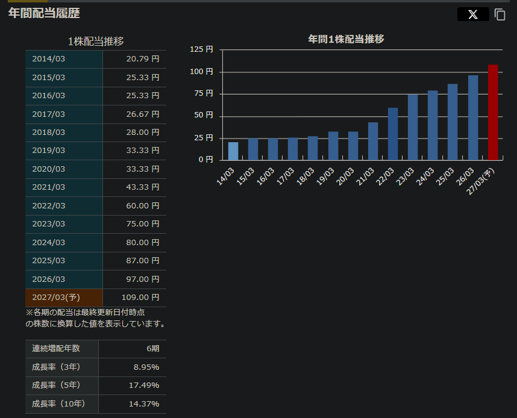Click the 成長率（10年）label
Image resolution: width=517 pixels, height=418 pixels.
[58, 404]
